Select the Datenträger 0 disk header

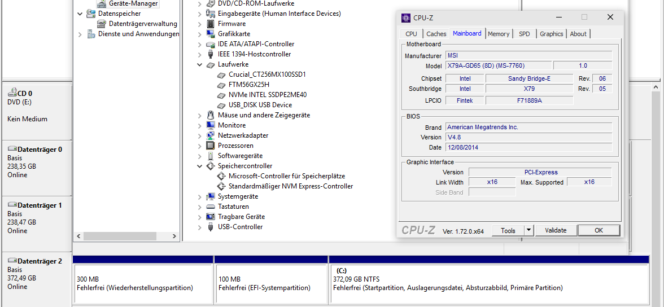tap(37, 168)
